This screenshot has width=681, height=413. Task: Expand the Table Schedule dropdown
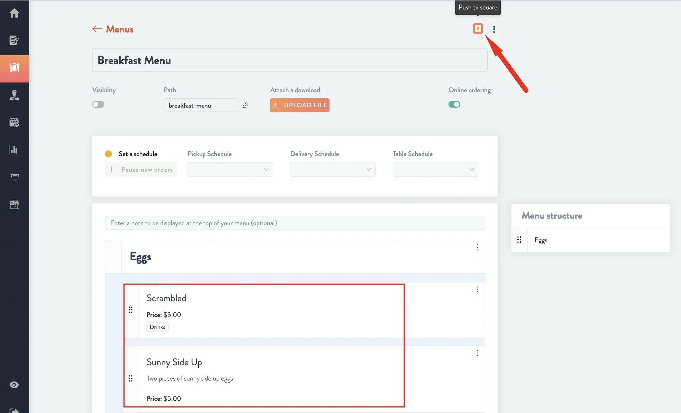435,169
